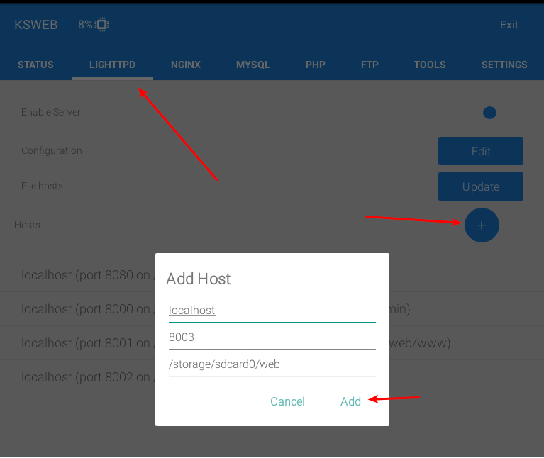544x458 pixels.
Task: Click the KSWEB app title
Action: coord(35,25)
